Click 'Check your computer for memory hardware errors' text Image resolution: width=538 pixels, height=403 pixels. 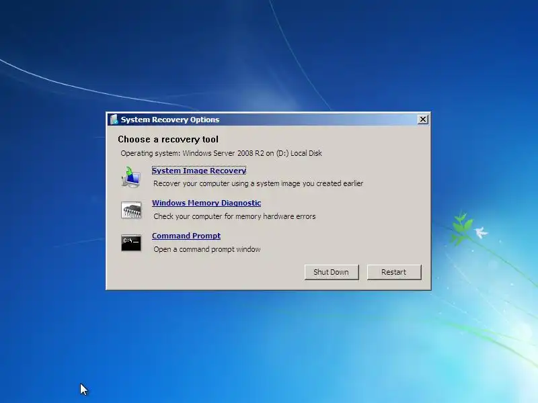click(x=235, y=216)
